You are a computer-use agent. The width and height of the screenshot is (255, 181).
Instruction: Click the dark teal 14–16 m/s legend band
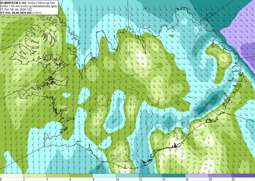click(174, 175)
